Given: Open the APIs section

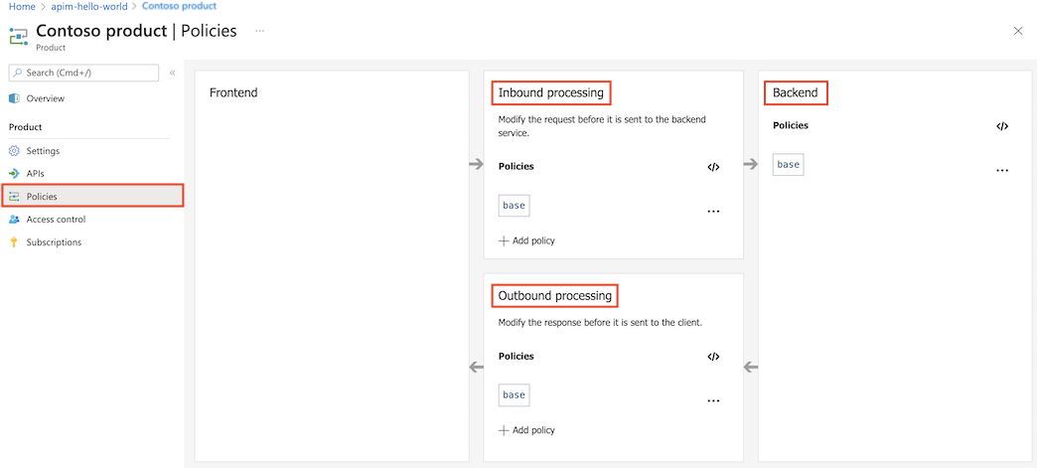Looking at the screenshot, I should tap(35, 174).
